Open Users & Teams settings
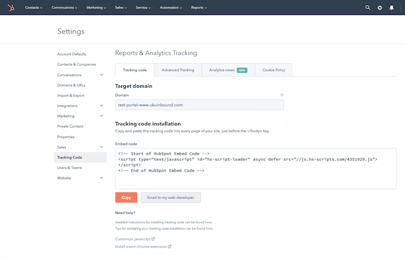Image resolution: width=405 pixels, height=258 pixels. point(70,168)
